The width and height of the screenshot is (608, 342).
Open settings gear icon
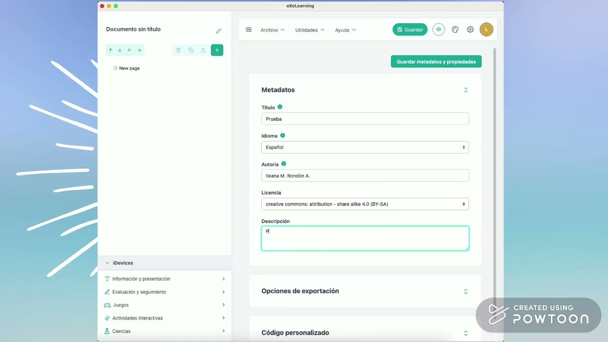click(470, 29)
